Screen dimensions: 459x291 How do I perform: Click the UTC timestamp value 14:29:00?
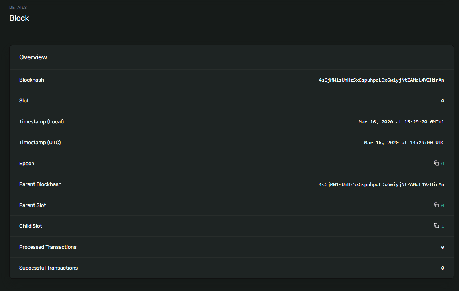(x=404, y=143)
